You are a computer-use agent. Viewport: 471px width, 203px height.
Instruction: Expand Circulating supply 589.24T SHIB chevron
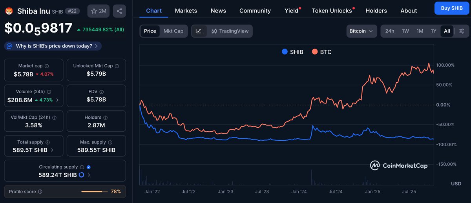pos(89,175)
